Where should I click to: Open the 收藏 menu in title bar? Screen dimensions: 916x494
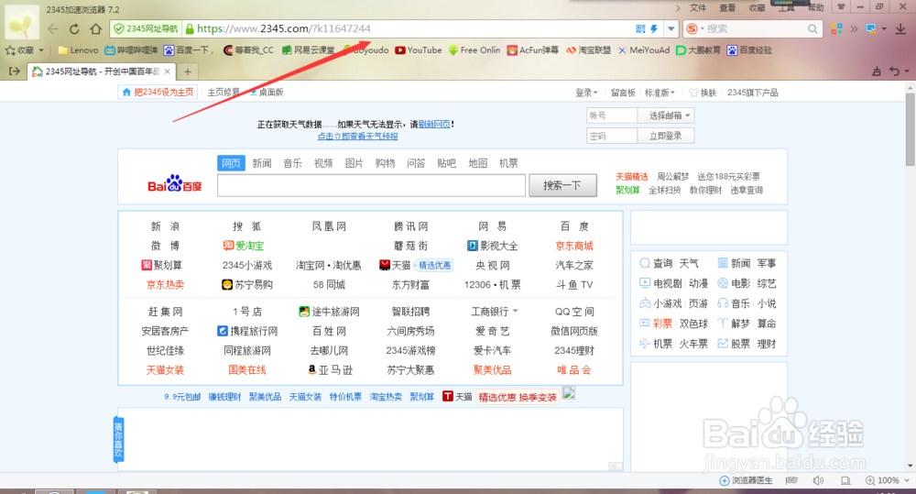point(758,7)
